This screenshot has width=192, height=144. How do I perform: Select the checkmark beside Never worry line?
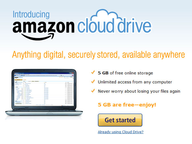tap(93, 91)
